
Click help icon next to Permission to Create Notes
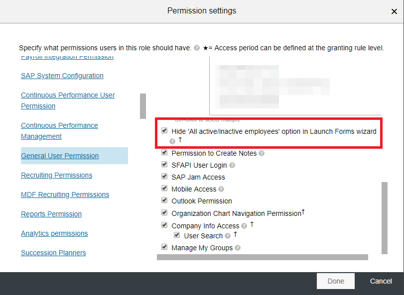(x=262, y=154)
